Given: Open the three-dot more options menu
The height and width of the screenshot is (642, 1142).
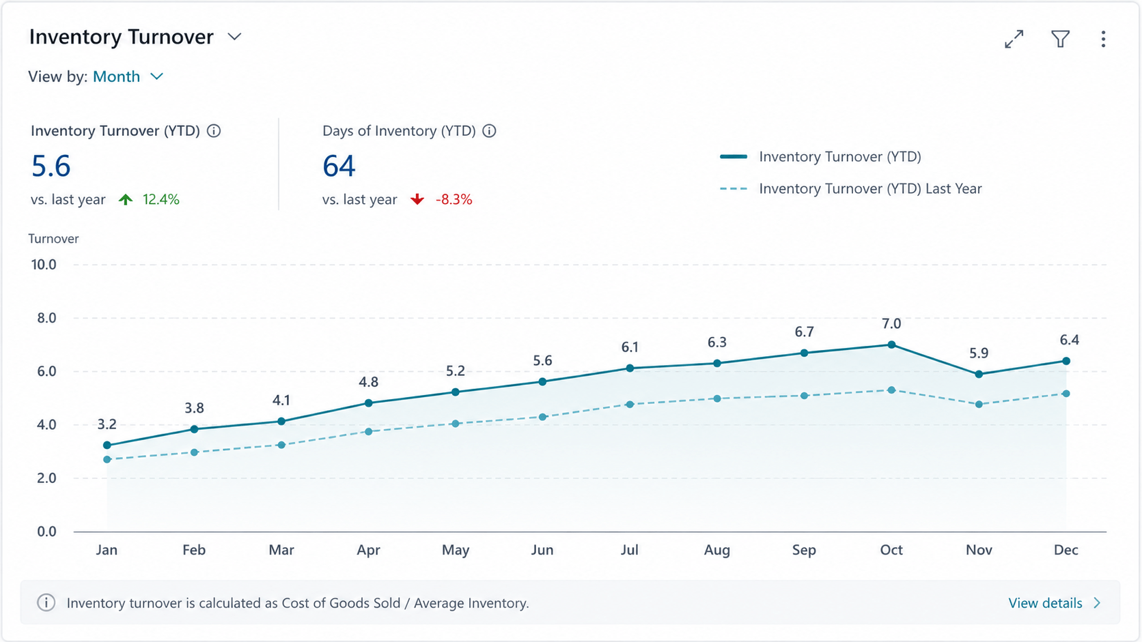Looking at the screenshot, I should pos(1103,39).
